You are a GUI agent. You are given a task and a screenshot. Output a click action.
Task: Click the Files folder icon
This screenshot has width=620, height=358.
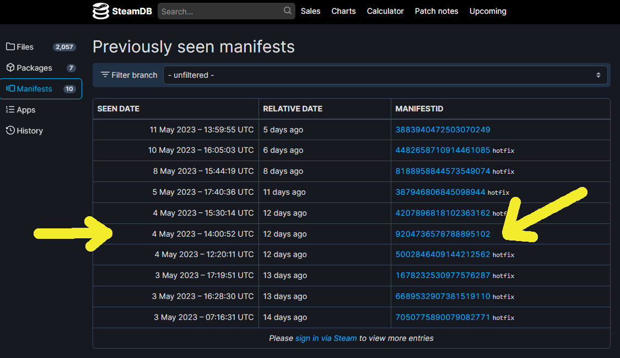[x=10, y=47]
